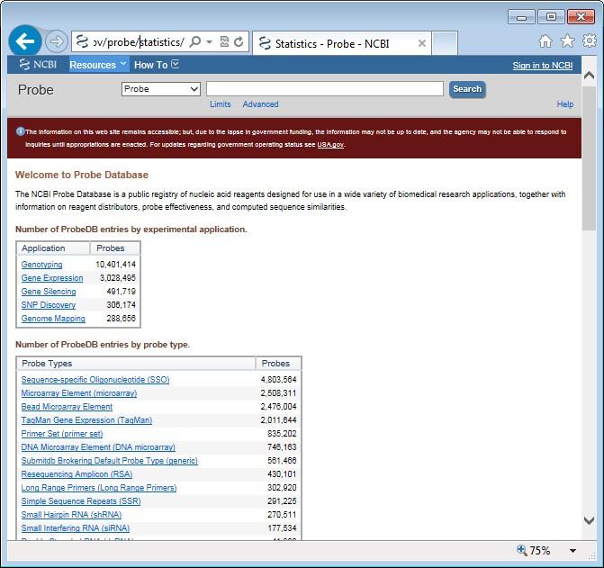Open Microarray Element (microarray) link
Viewport: 604px width, 568px height.
pyautogui.click(x=79, y=393)
